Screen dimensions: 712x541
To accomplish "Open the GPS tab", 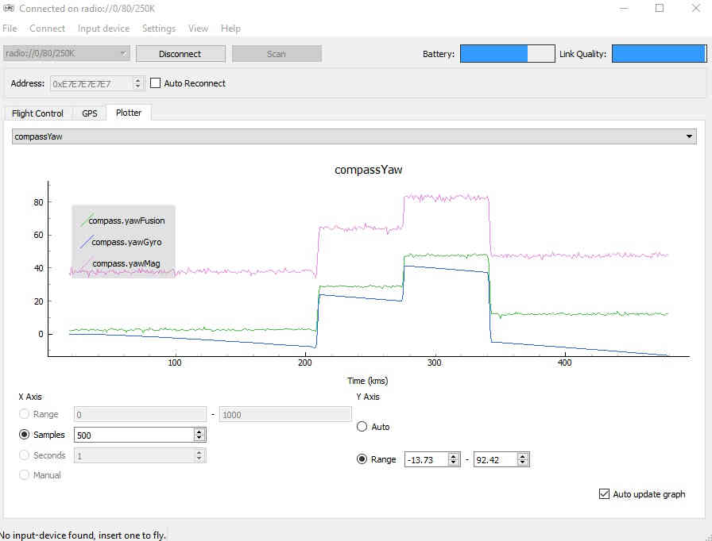I will 90,113.
